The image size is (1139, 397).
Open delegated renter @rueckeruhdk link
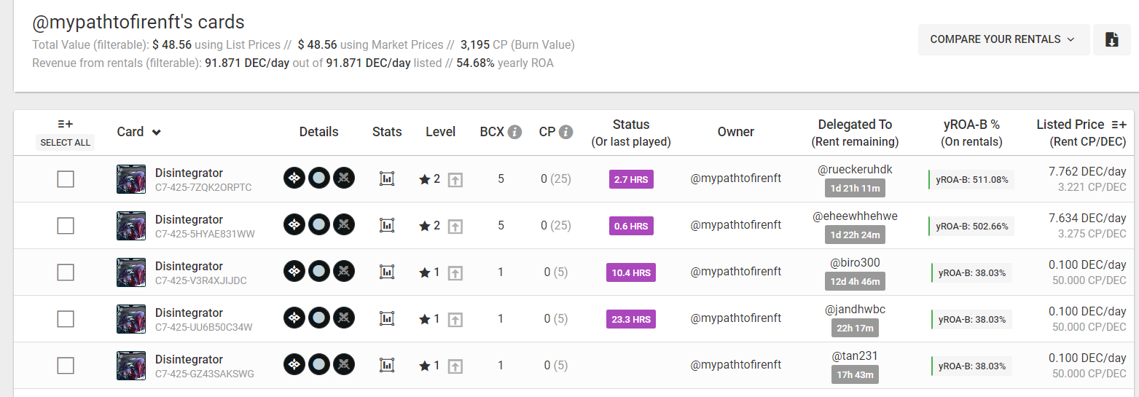pos(855,170)
